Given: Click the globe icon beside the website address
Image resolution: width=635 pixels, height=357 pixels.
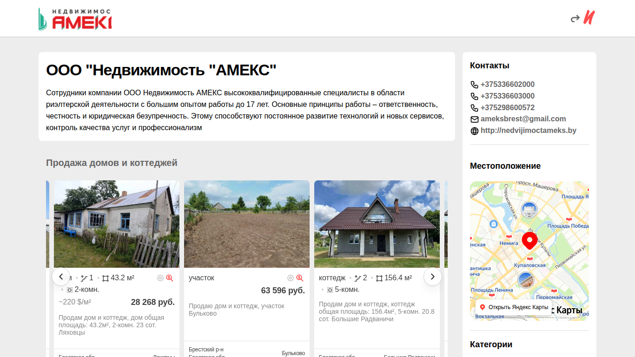Looking at the screenshot, I should tap(474, 131).
